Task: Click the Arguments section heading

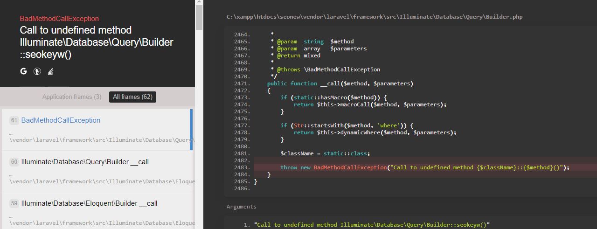Action: pos(241,207)
